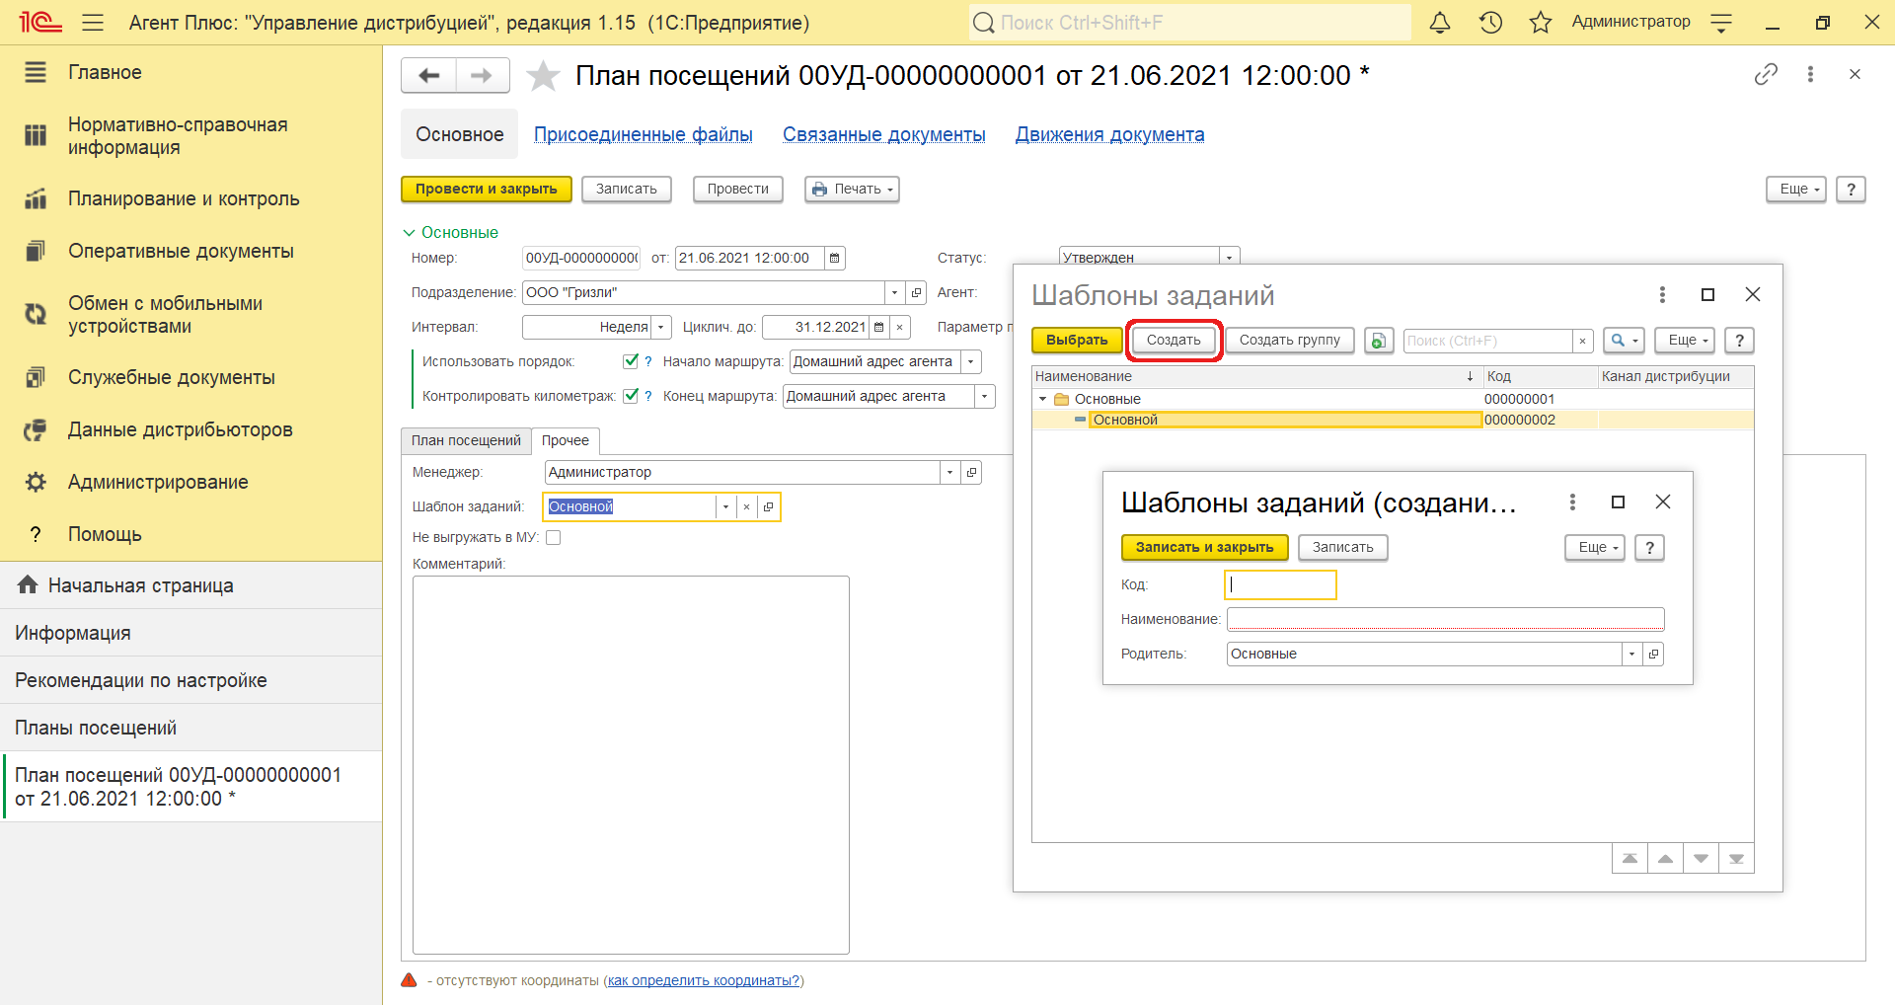The height and width of the screenshot is (1005, 1895).
Task: Collapse the 'Основные' folder in tree
Action: 1042,399
